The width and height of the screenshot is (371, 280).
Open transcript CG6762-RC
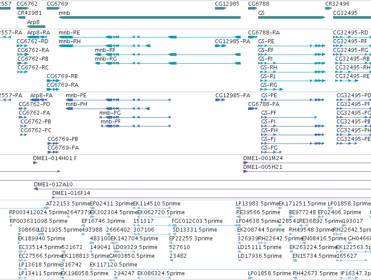[x=33, y=68]
